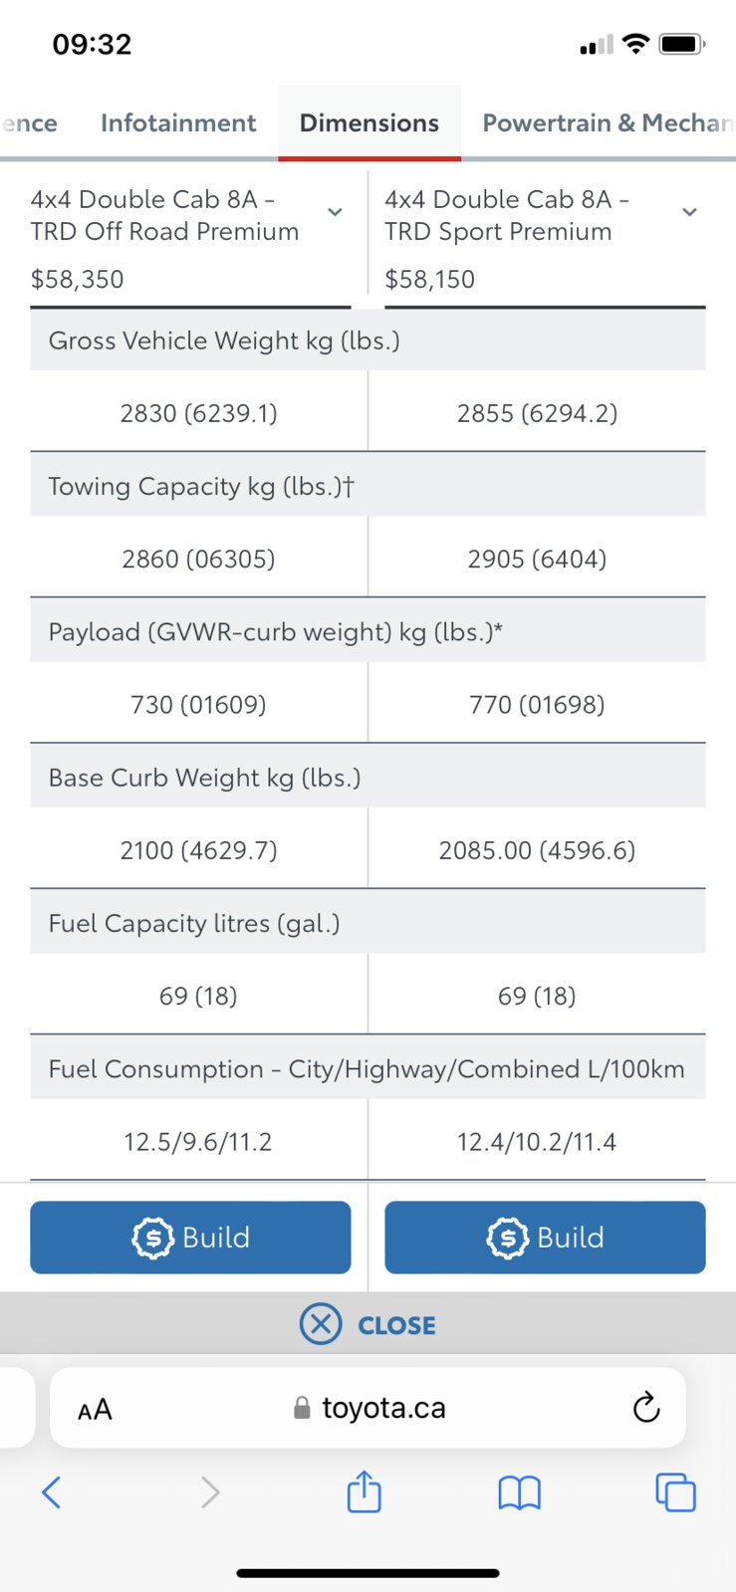Viewport: 736px width, 1592px height.
Task: Build the TRD Off Road Premium
Action: click(x=190, y=1237)
